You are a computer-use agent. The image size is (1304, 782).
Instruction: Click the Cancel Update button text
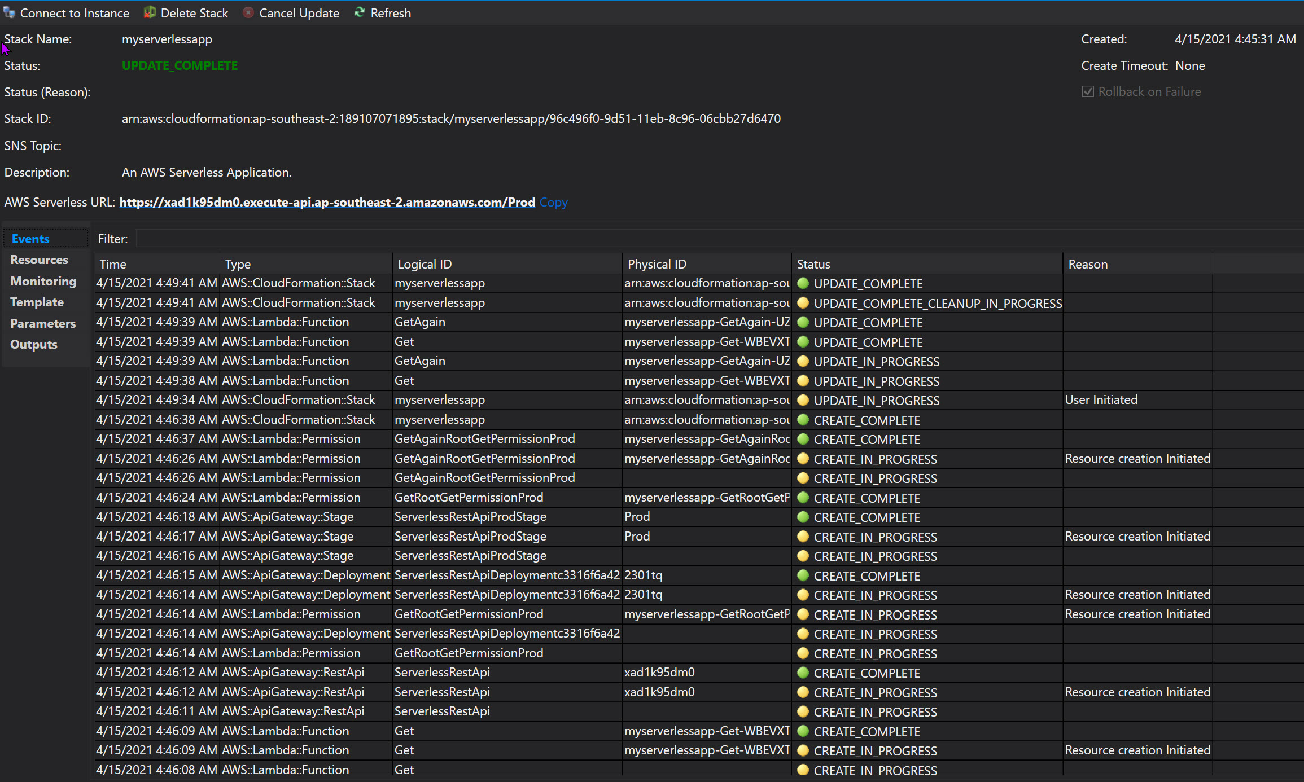point(299,13)
